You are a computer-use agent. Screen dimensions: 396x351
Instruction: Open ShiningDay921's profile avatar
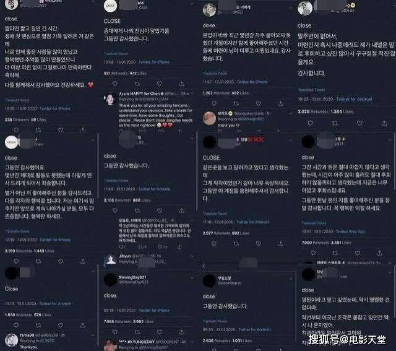(x=110, y=280)
